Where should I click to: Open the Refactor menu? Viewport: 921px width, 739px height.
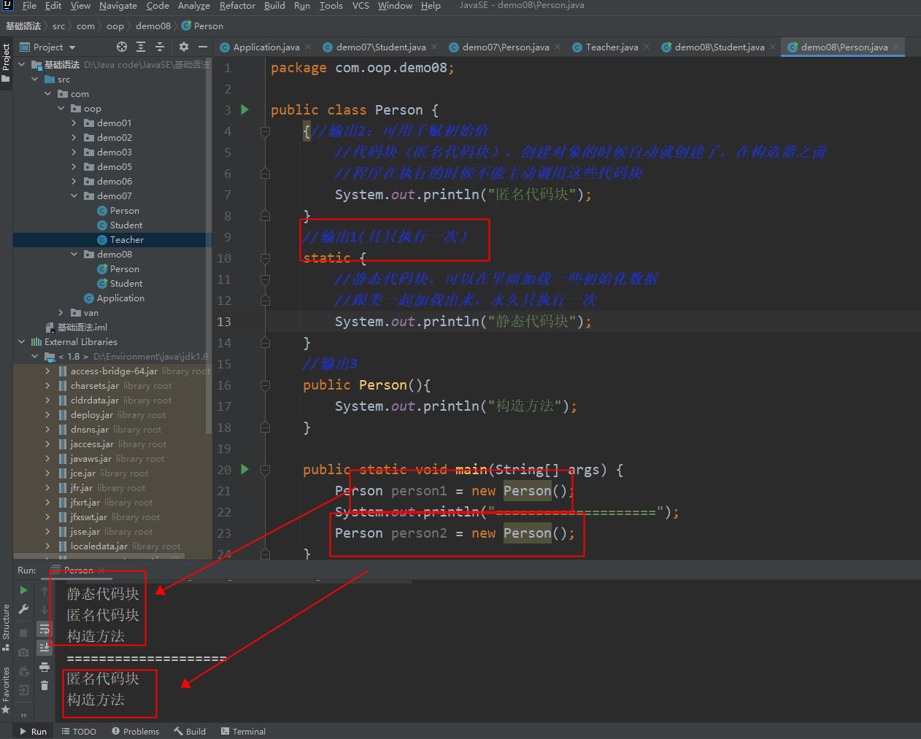tap(237, 6)
